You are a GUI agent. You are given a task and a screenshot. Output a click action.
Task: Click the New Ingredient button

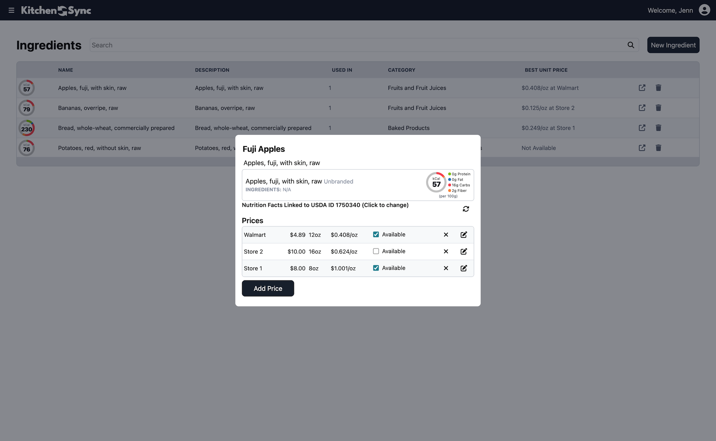(x=673, y=45)
